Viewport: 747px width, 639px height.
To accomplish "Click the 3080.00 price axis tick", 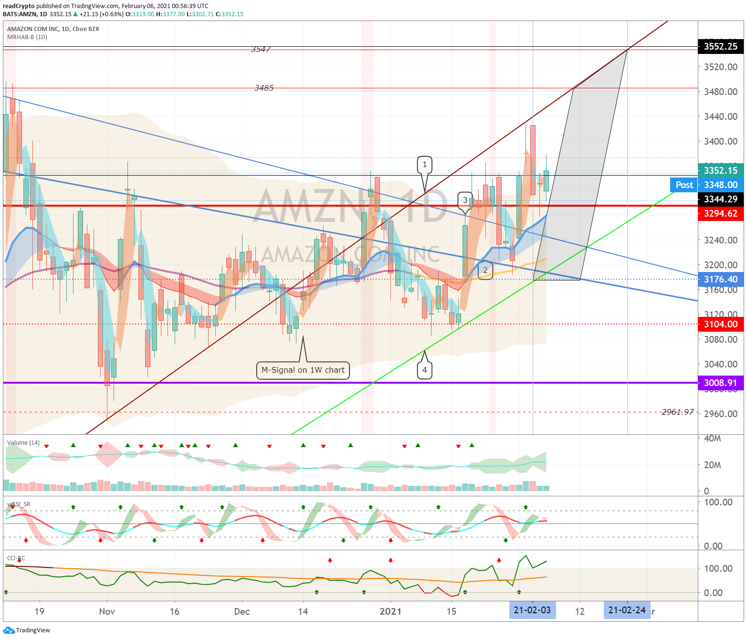I will (x=721, y=339).
